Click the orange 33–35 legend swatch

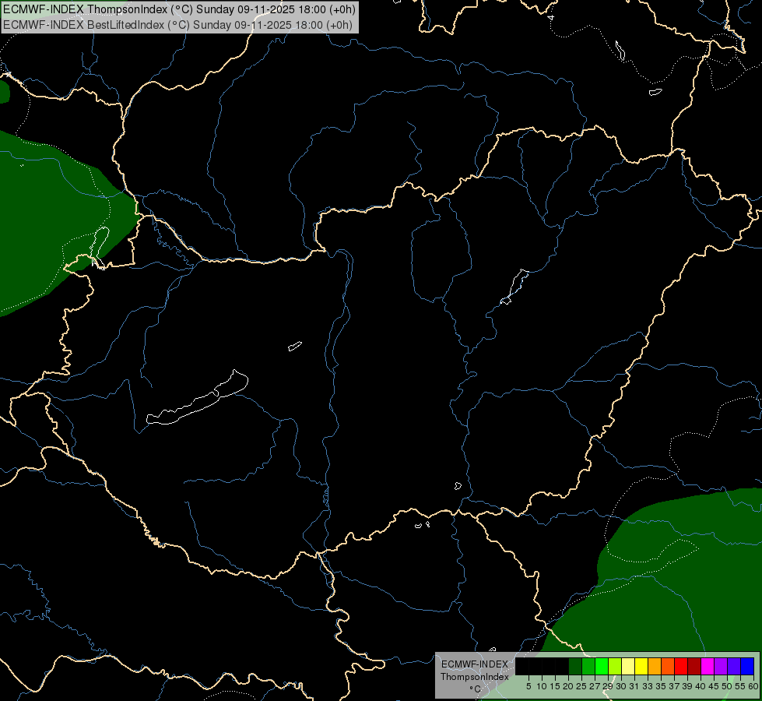pyautogui.click(x=655, y=666)
